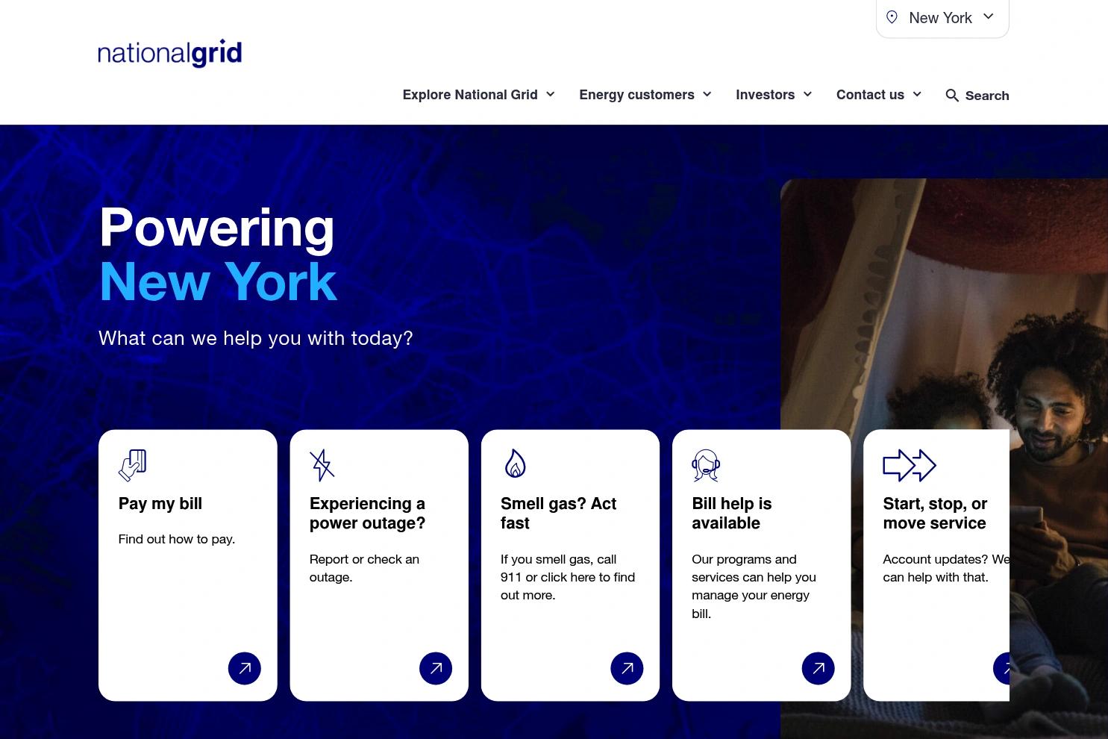Expand the chevron next to Explore National Grid
Image resolution: width=1108 pixels, height=739 pixels.
551,94
